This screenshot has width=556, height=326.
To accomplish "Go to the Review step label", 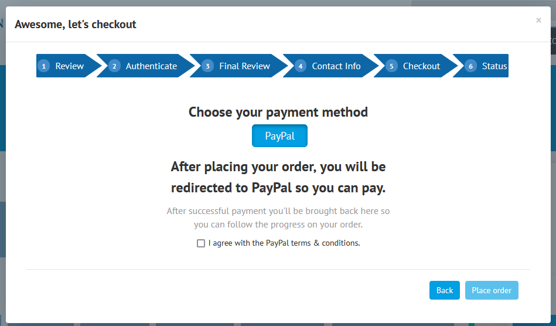I will 70,66.
